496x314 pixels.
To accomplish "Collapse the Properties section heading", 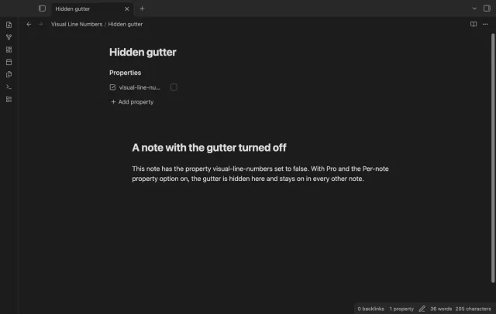I will coord(126,73).
